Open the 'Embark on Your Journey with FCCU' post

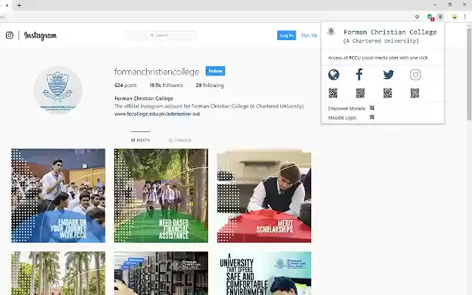[58, 195]
